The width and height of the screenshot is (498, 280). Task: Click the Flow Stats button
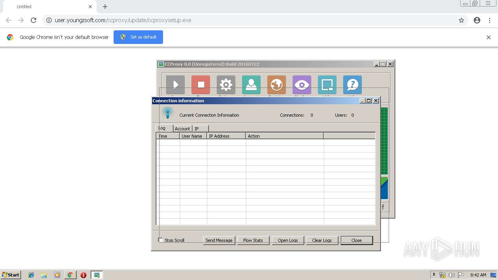pyautogui.click(x=253, y=240)
